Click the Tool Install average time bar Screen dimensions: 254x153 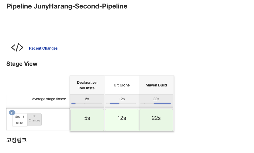(87, 103)
